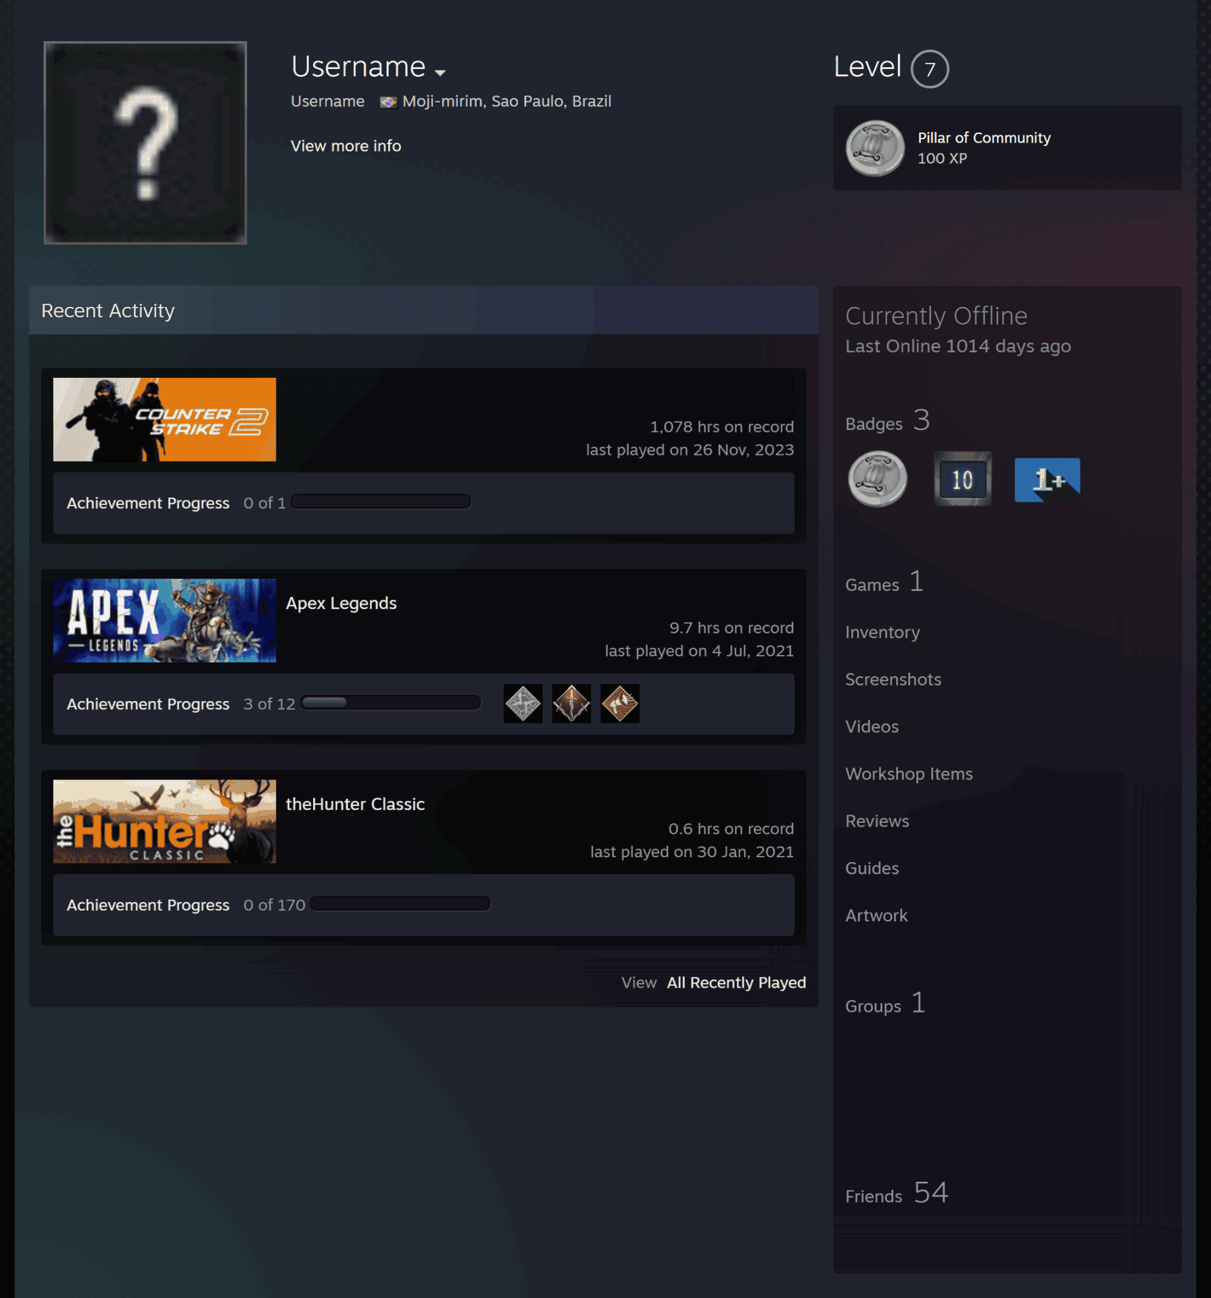Click the Pillar of Community badge title
Viewport: 1211px width, 1298px height.
click(984, 138)
